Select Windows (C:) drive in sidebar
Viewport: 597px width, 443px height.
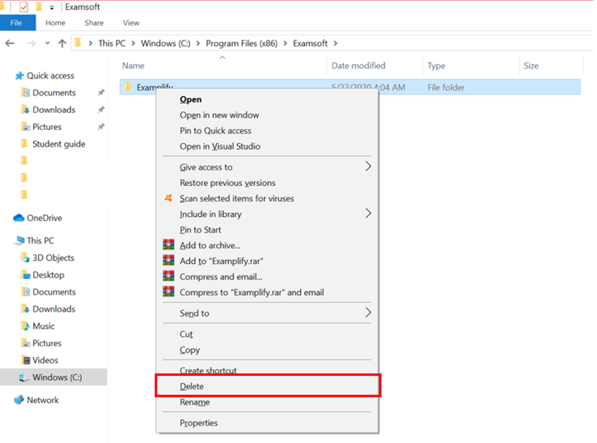pyautogui.click(x=53, y=377)
